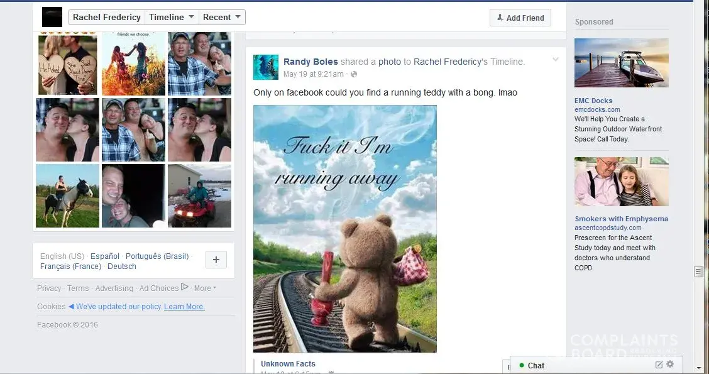Open Chat settings gear icon
Screen dimensions: 709x374
tap(670, 364)
